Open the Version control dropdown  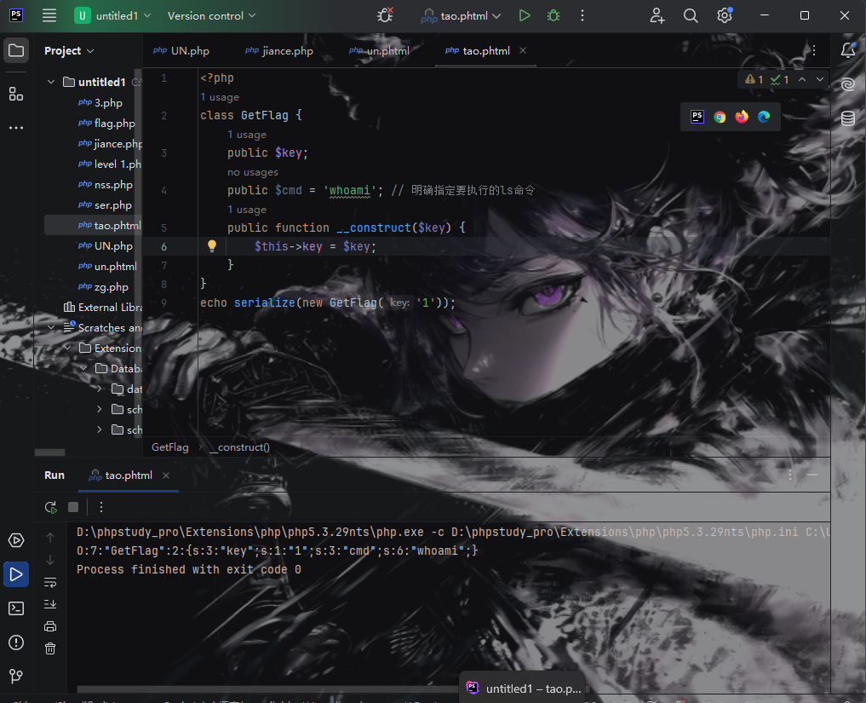211,15
